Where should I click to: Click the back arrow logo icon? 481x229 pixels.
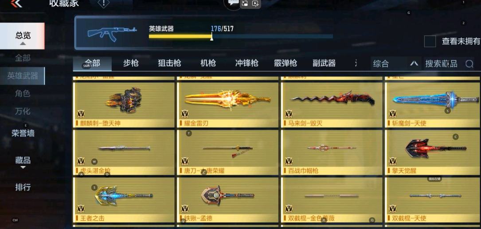(x=16, y=4)
